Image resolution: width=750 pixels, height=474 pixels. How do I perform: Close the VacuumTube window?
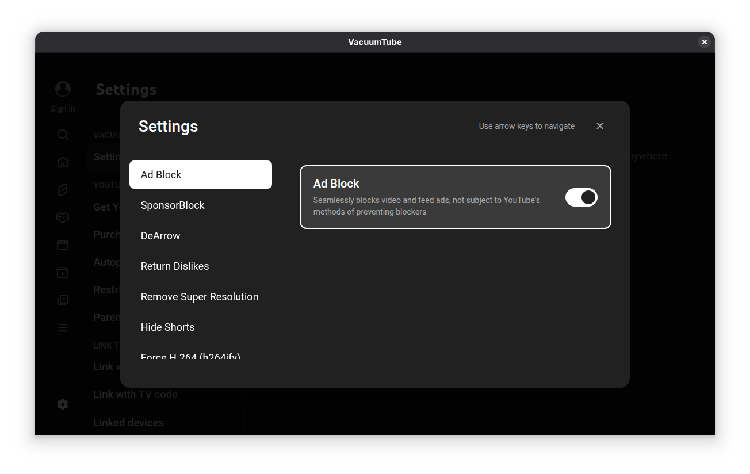click(x=704, y=42)
